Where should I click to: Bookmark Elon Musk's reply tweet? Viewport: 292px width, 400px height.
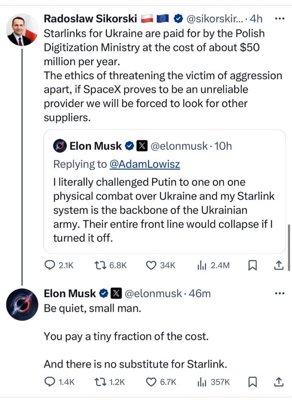pos(252,382)
